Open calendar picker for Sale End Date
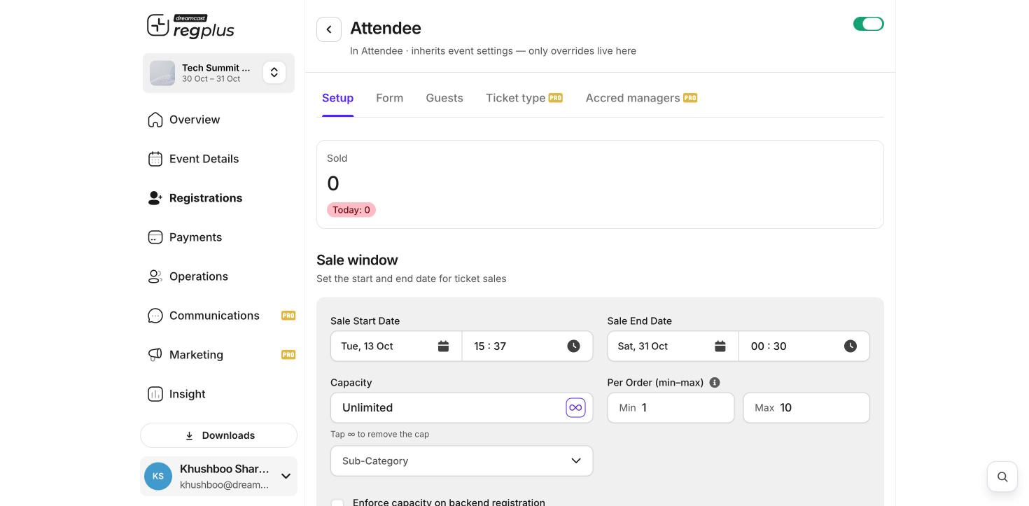 pyautogui.click(x=720, y=346)
